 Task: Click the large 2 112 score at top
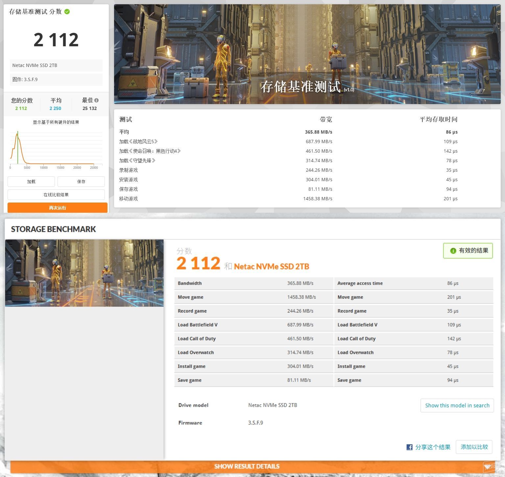56,40
